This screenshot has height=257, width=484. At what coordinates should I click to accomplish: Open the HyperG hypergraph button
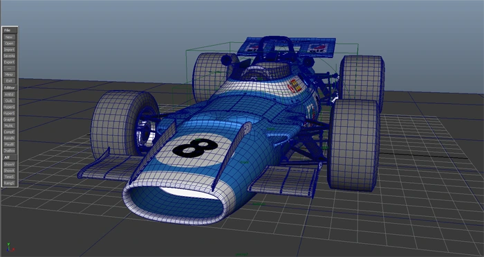pos(9,107)
